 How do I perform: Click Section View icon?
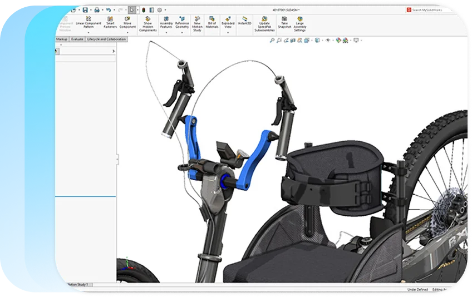[293, 40]
